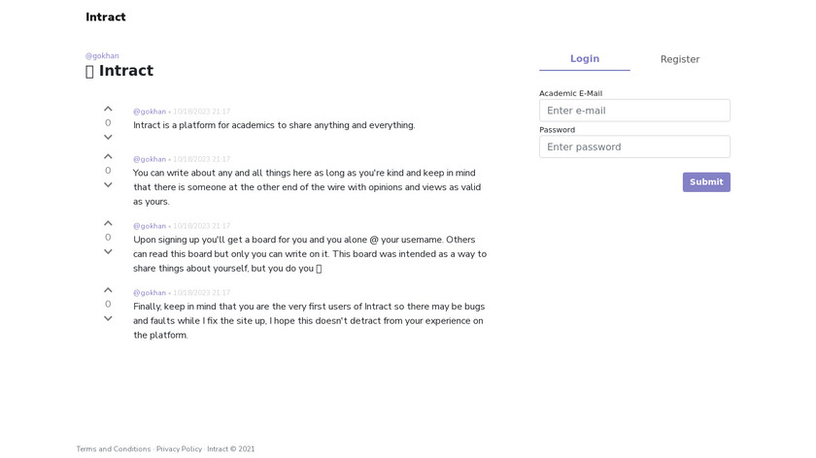Open @gokhan author link on last post
This screenshot has width=816, height=458.
pyautogui.click(x=150, y=293)
